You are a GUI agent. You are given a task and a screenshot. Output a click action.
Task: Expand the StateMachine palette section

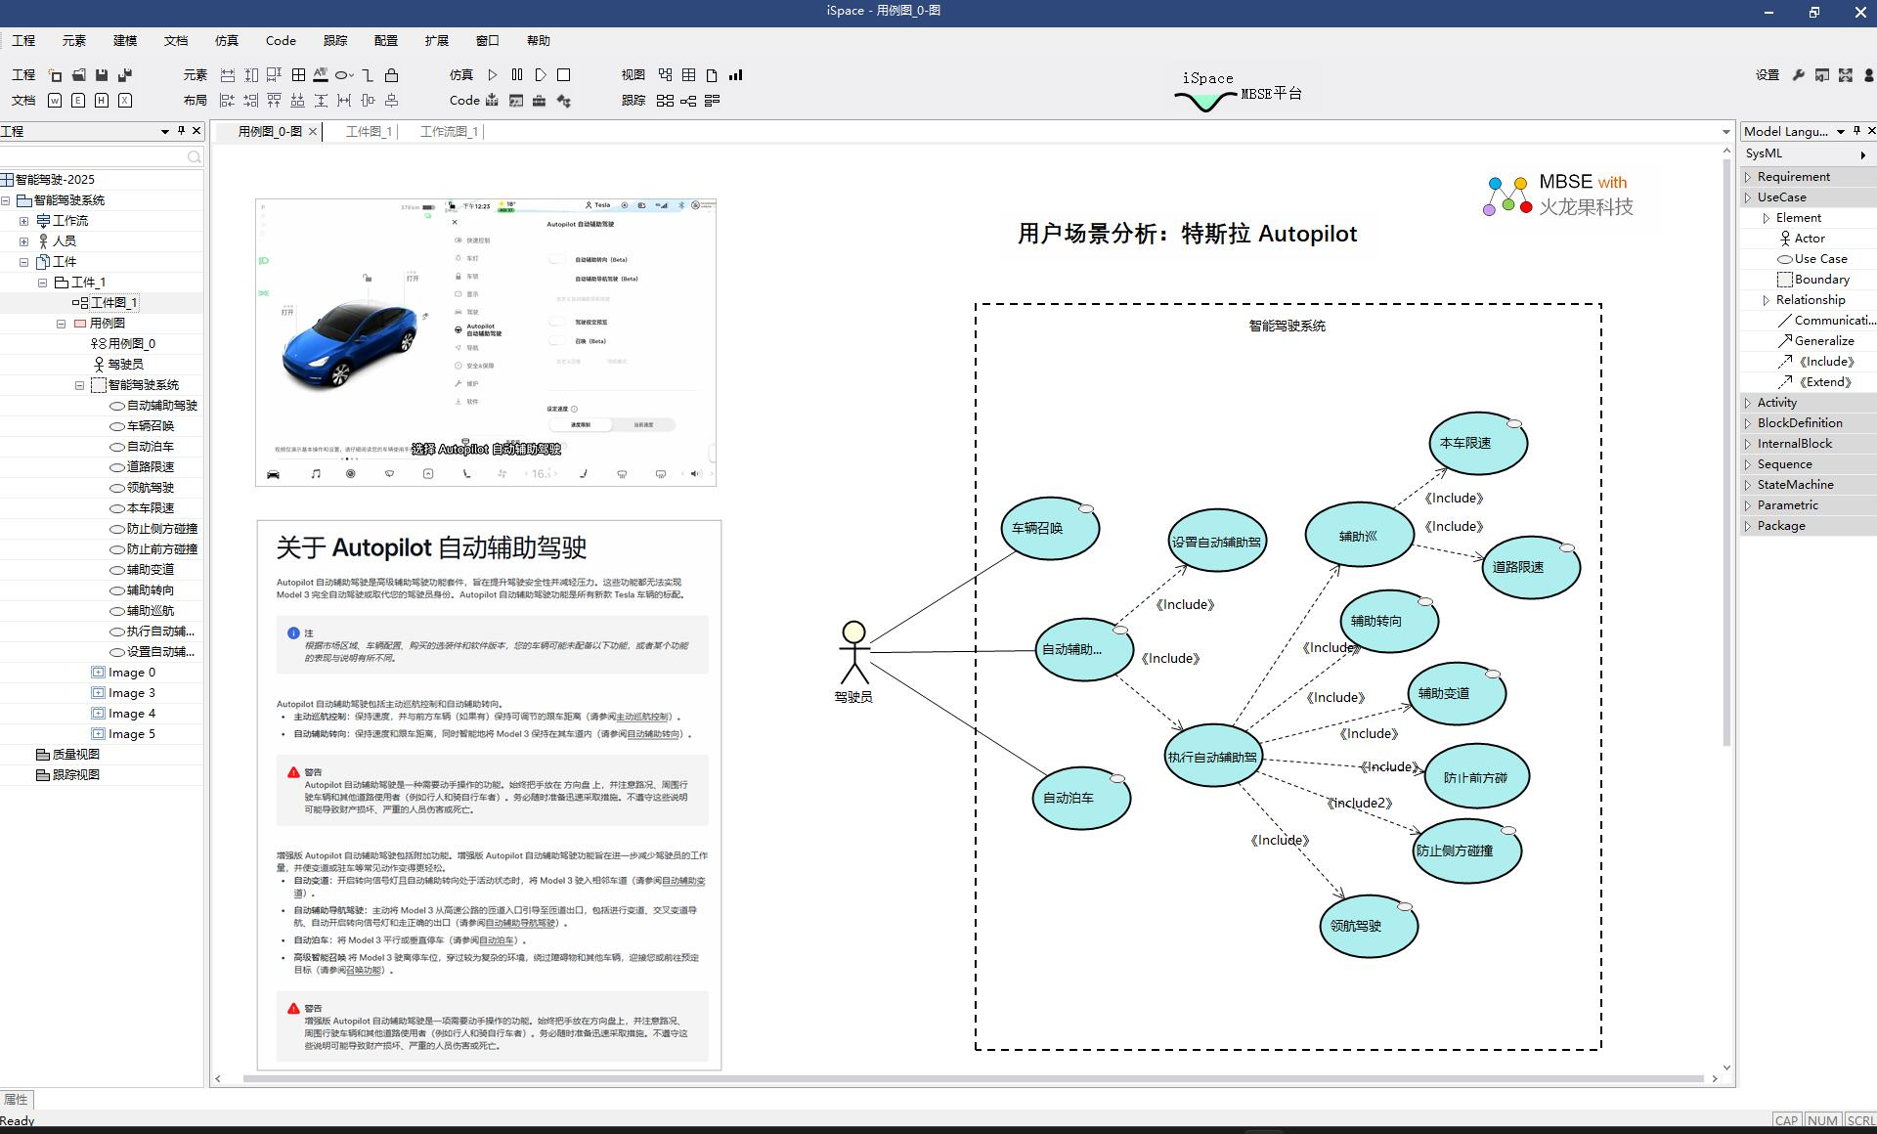tap(1748, 485)
